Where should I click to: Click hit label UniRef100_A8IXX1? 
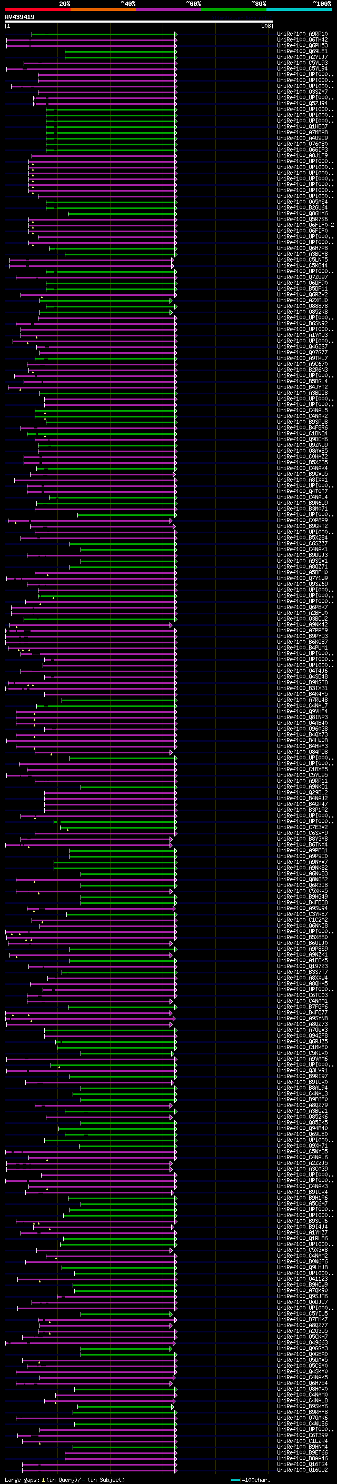click(302, 480)
